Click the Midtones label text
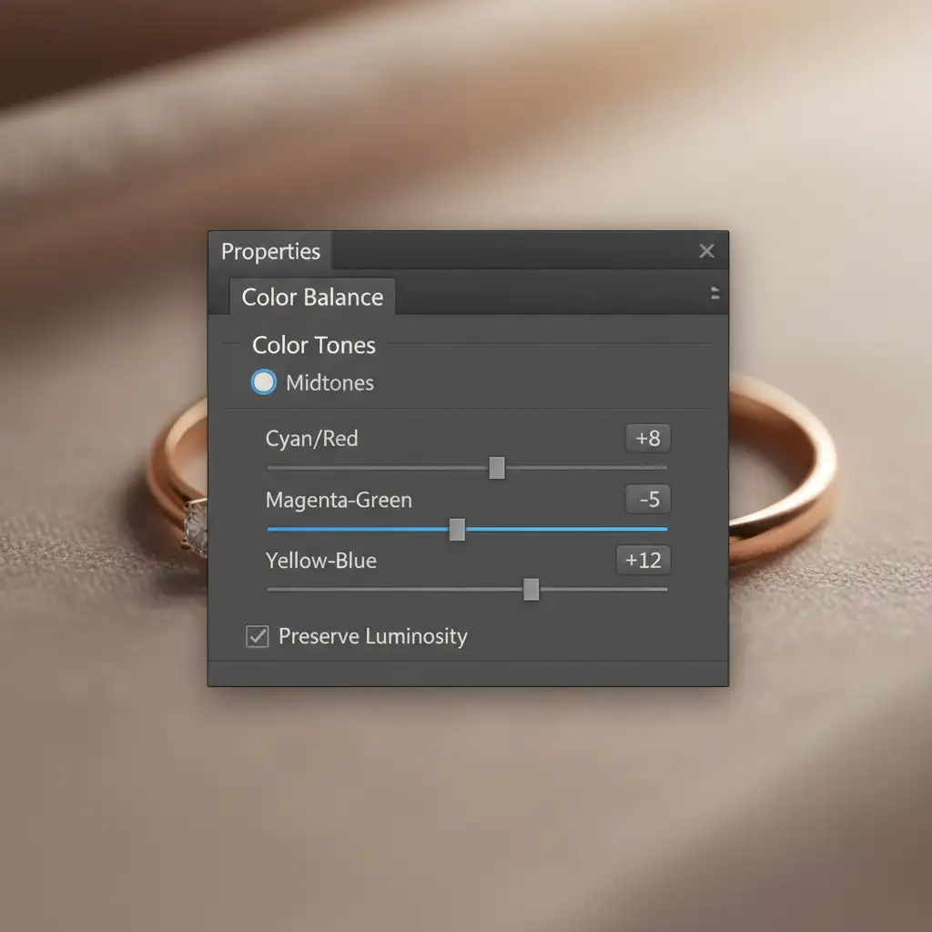The image size is (932, 932). pyautogui.click(x=329, y=383)
